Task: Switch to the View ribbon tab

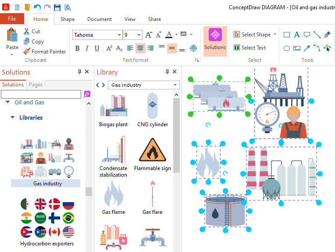Action: click(x=130, y=19)
